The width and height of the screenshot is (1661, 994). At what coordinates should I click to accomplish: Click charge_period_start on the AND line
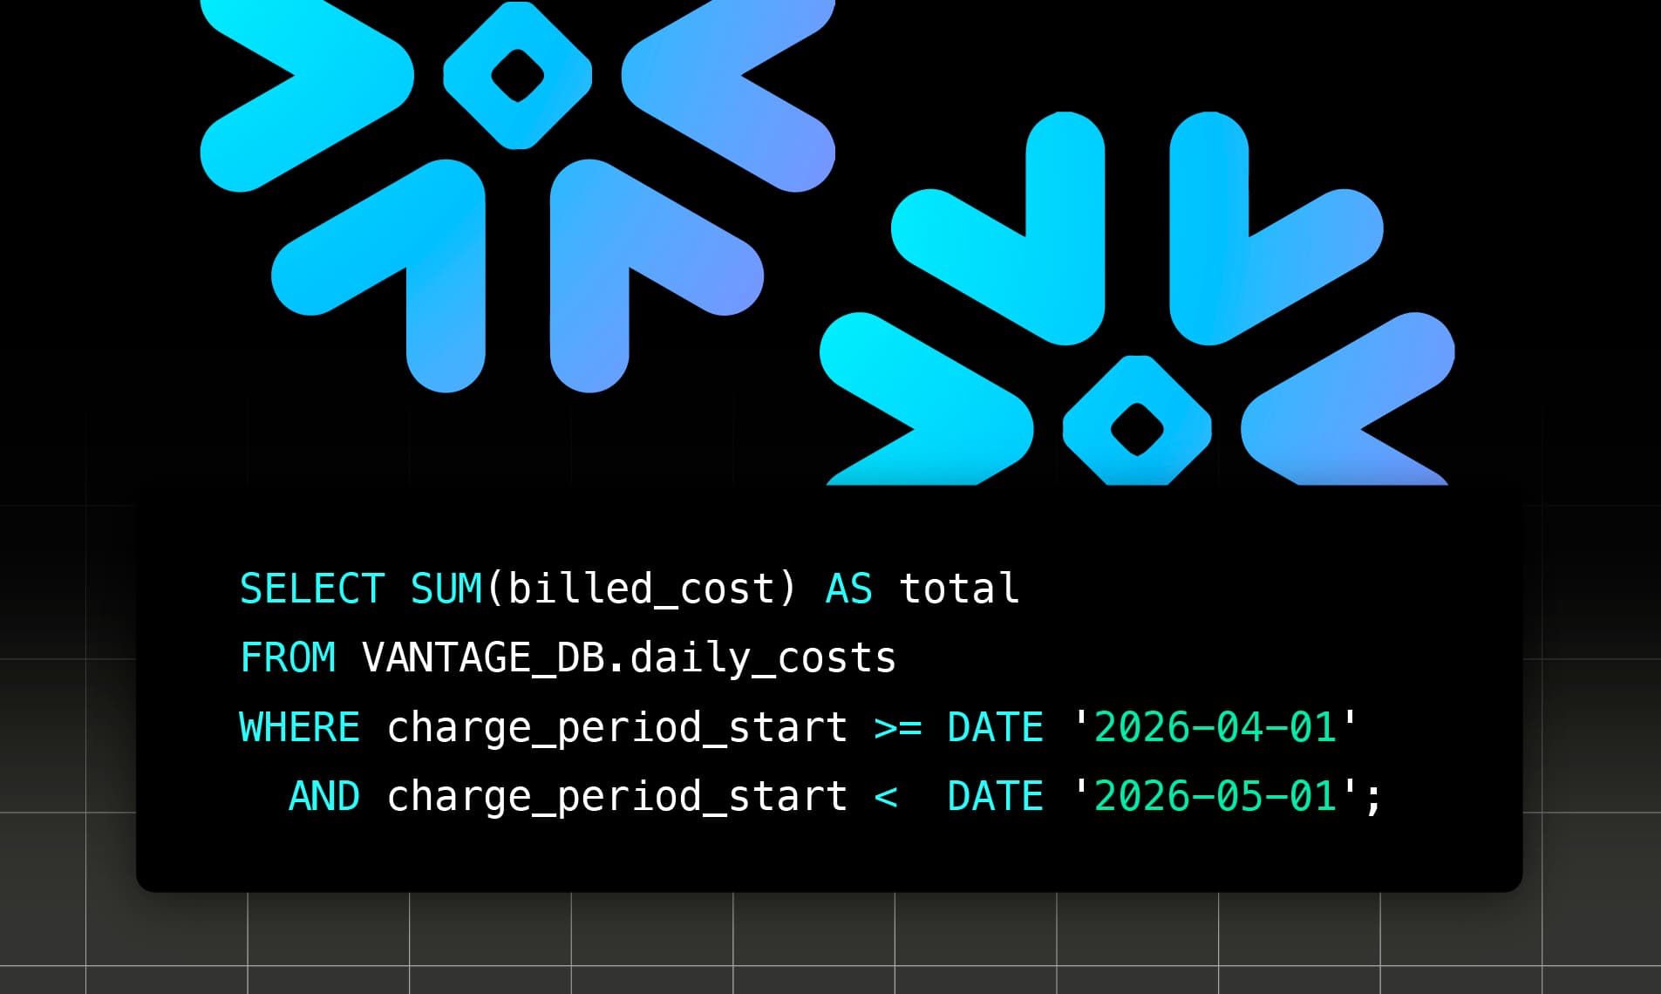coord(616,797)
